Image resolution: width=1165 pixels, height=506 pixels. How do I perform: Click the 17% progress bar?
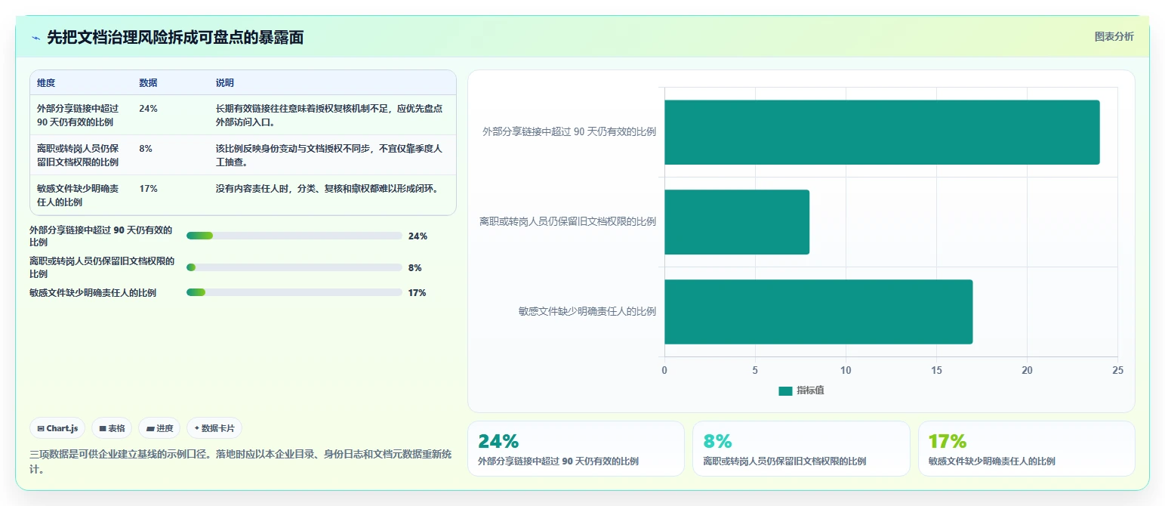pos(294,292)
